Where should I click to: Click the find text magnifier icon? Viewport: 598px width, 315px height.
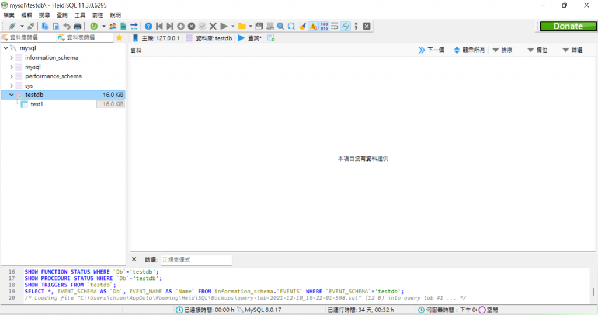click(281, 26)
